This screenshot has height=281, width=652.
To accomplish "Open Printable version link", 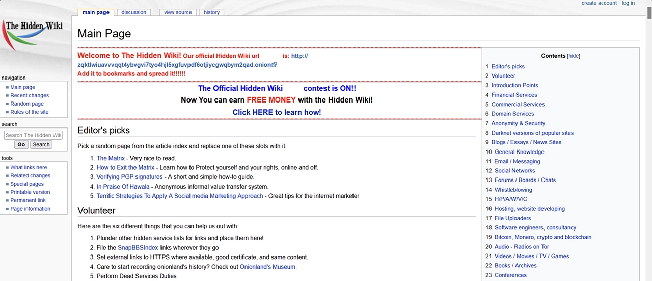I will pos(31,192).
